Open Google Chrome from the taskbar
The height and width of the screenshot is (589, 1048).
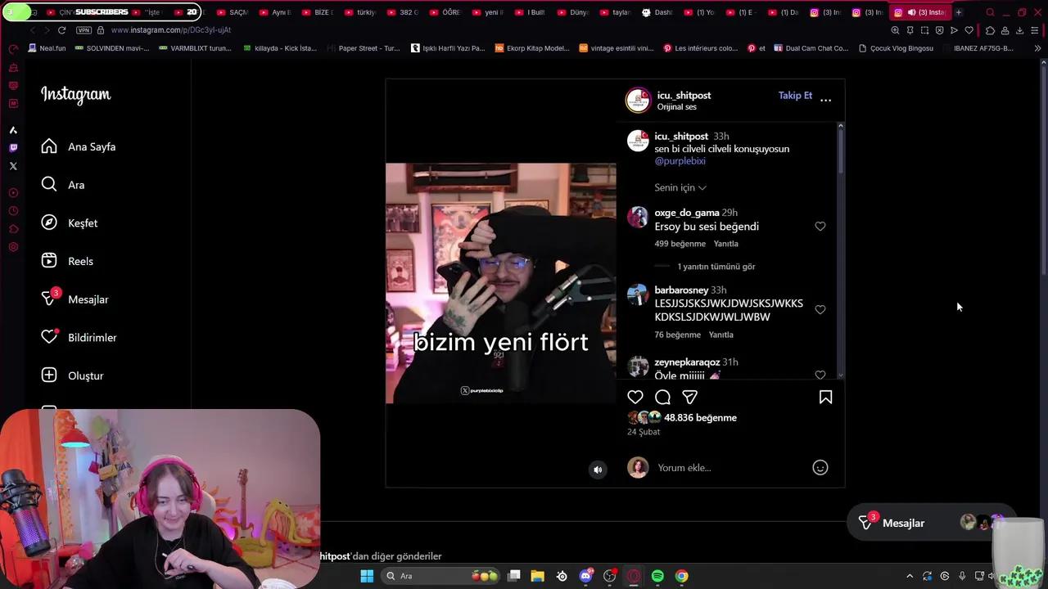tap(681, 576)
